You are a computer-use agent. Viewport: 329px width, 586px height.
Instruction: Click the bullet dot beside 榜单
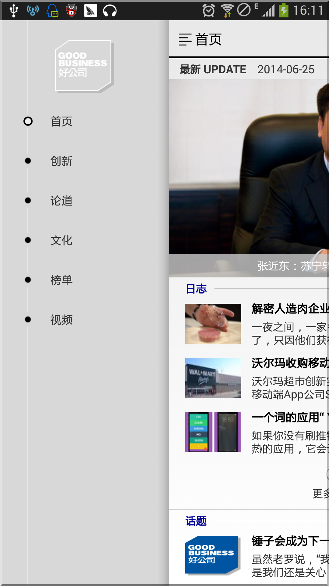[28, 280]
